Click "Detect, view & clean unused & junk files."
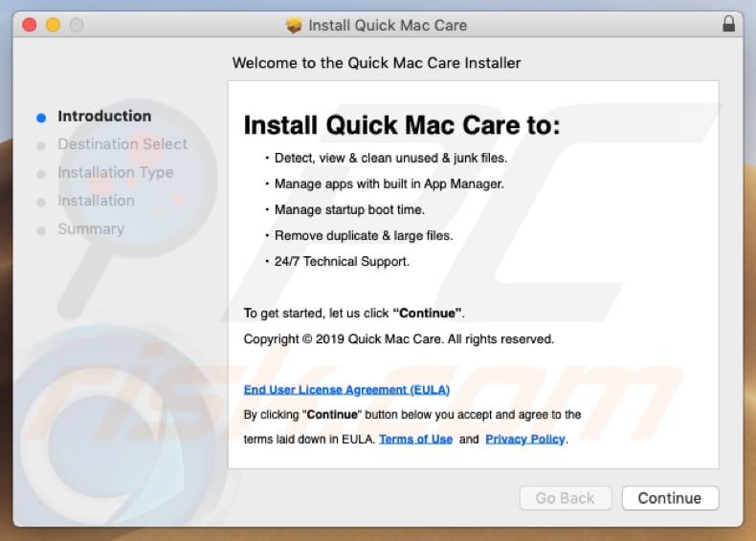 coord(391,158)
